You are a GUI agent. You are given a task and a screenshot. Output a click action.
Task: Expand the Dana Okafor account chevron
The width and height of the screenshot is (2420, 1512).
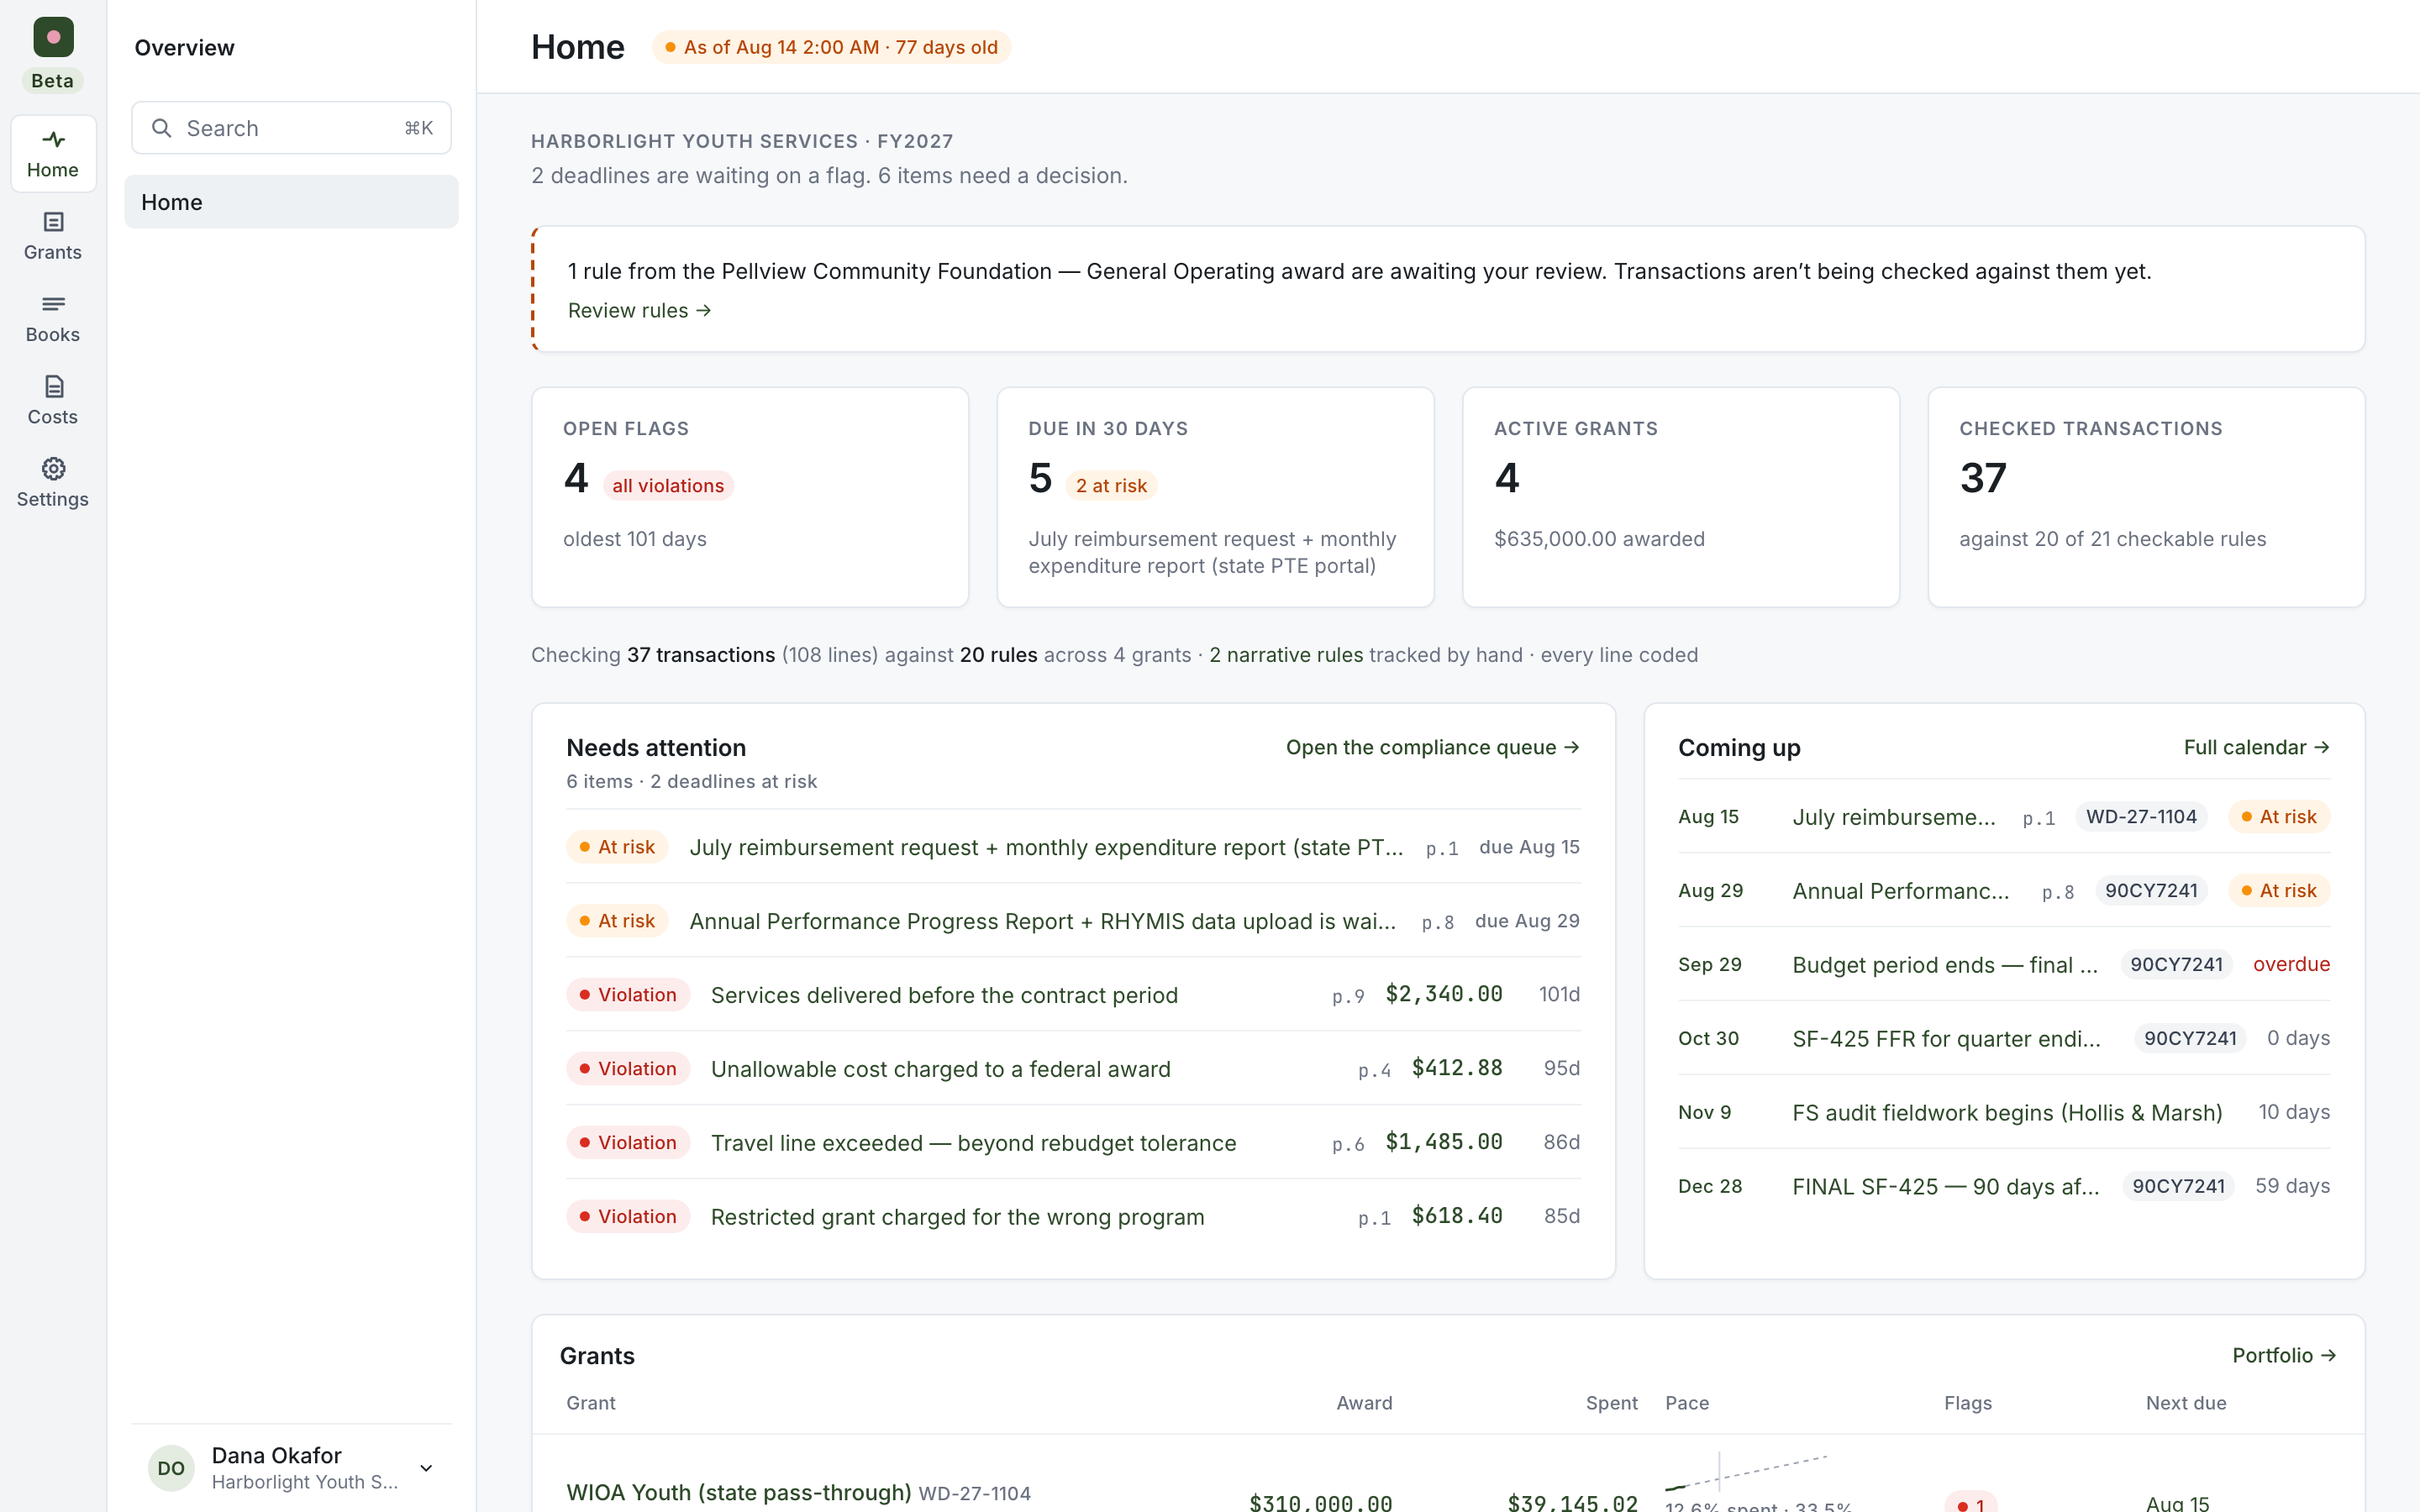[426, 1468]
